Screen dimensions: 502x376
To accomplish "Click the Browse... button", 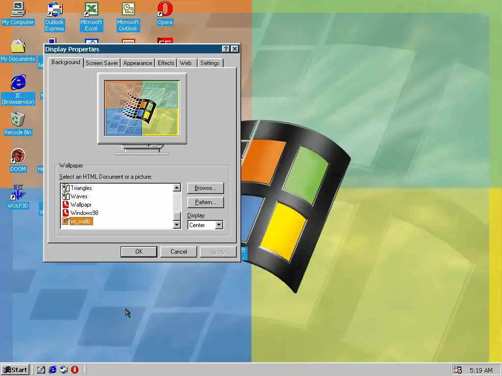I will pyautogui.click(x=205, y=188).
